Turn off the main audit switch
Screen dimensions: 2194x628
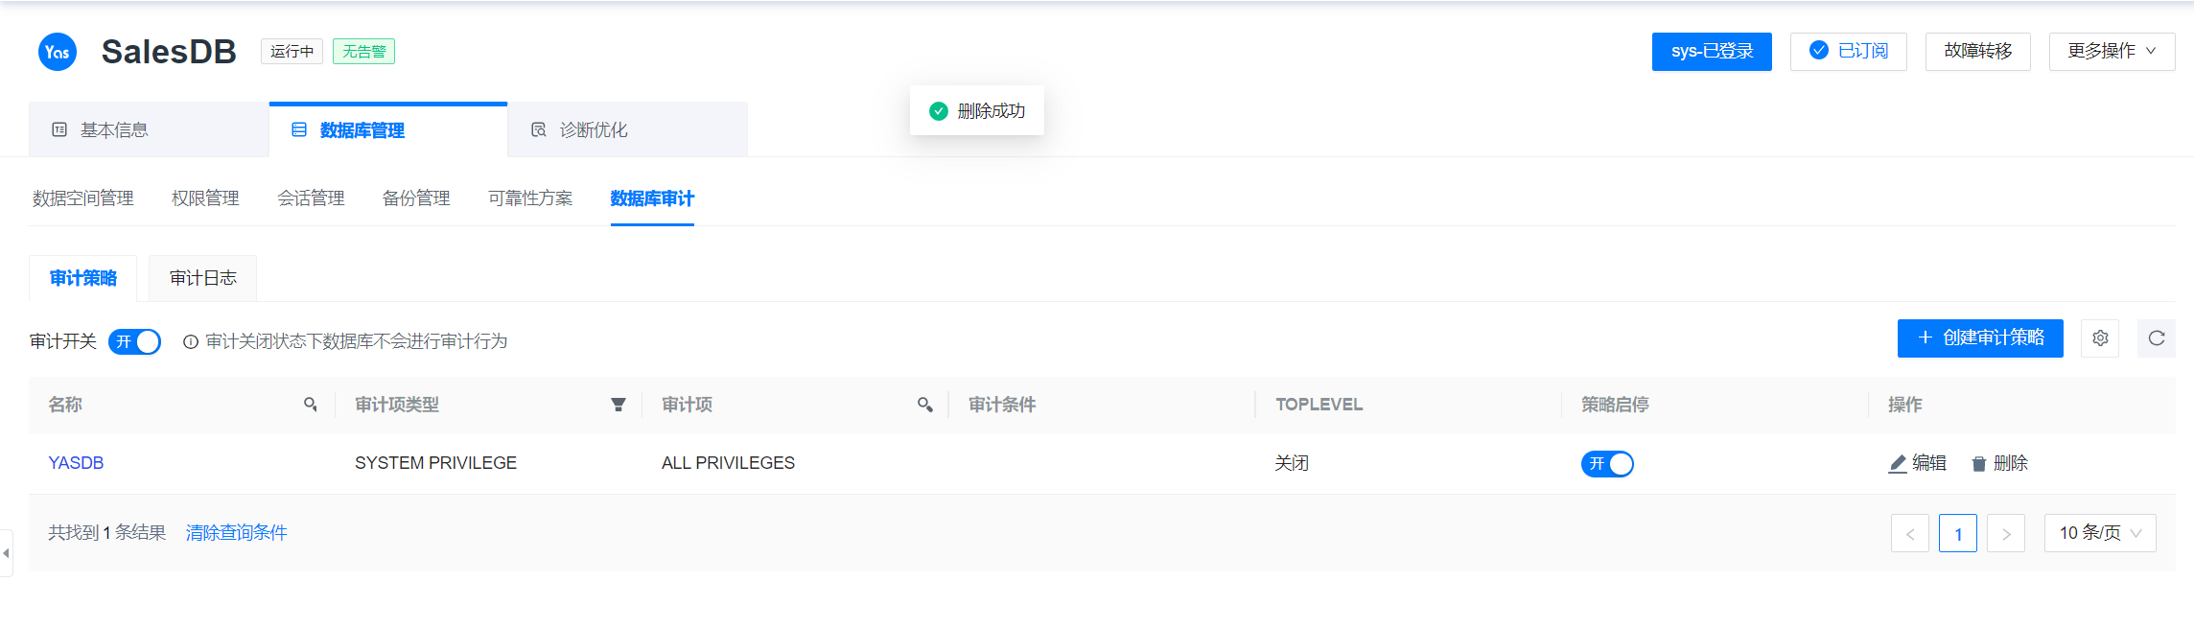pyautogui.click(x=134, y=341)
